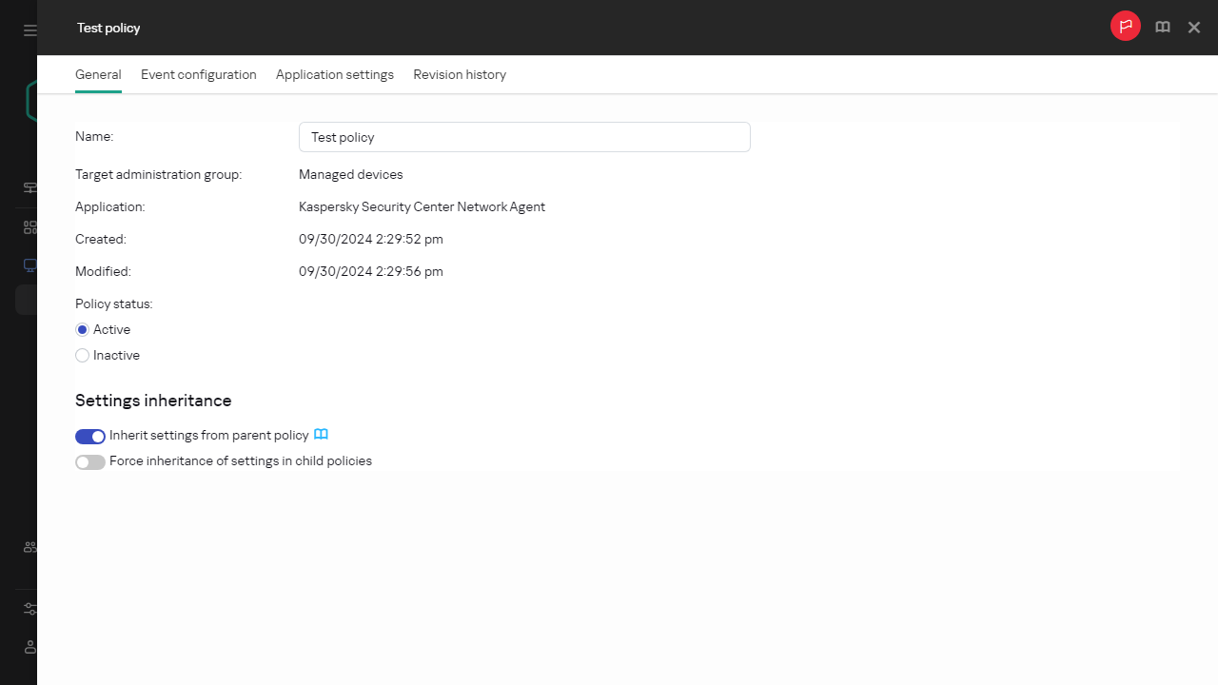Click the book icon beside Inherit settings
Screen dimensions: 1218x685
point(321,435)
